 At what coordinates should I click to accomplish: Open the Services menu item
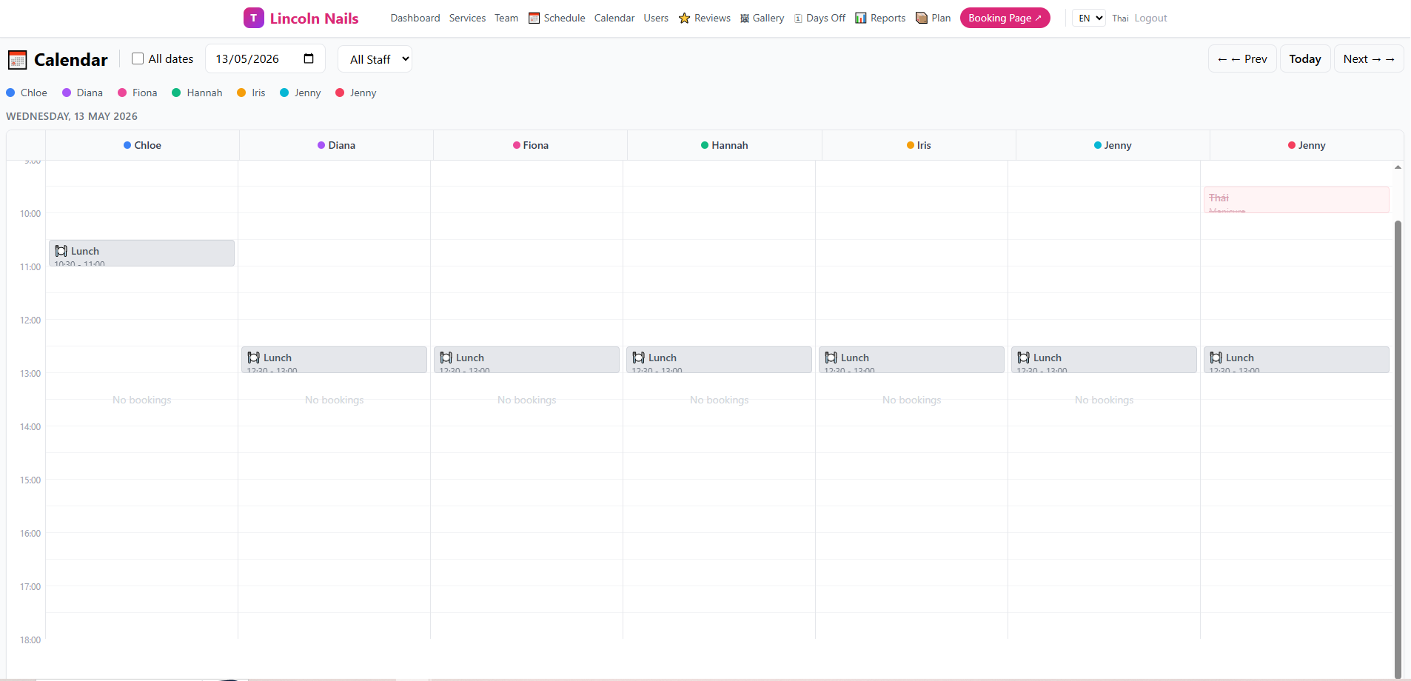pos(467,18)
